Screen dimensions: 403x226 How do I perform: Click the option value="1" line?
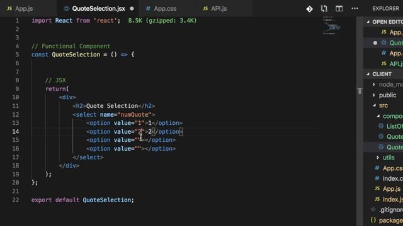click(134, 123)
